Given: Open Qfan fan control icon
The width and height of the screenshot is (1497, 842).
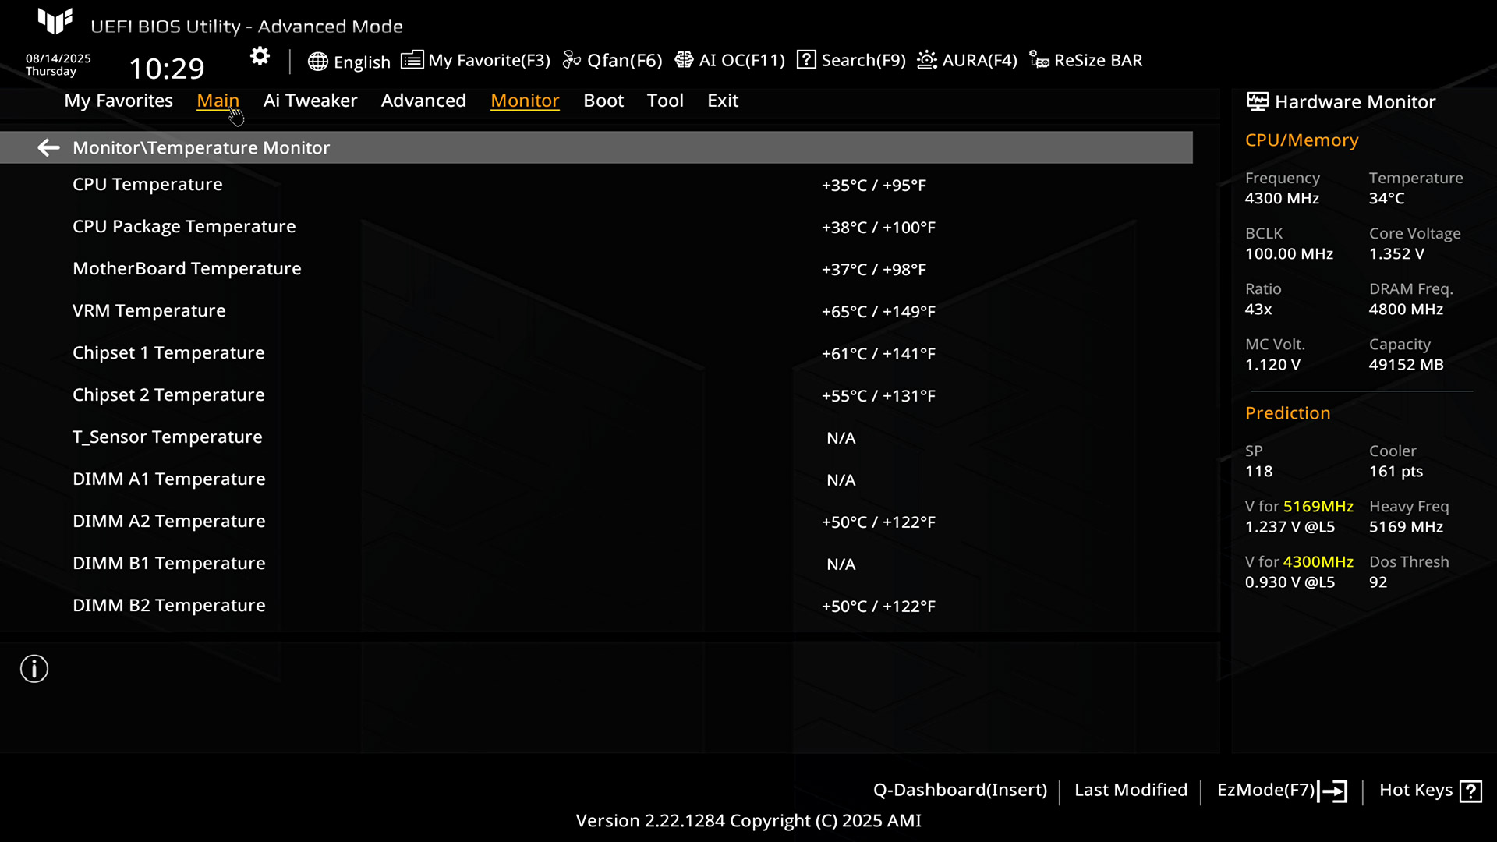Looking at the screenshot, I should [x=572, y=60].
